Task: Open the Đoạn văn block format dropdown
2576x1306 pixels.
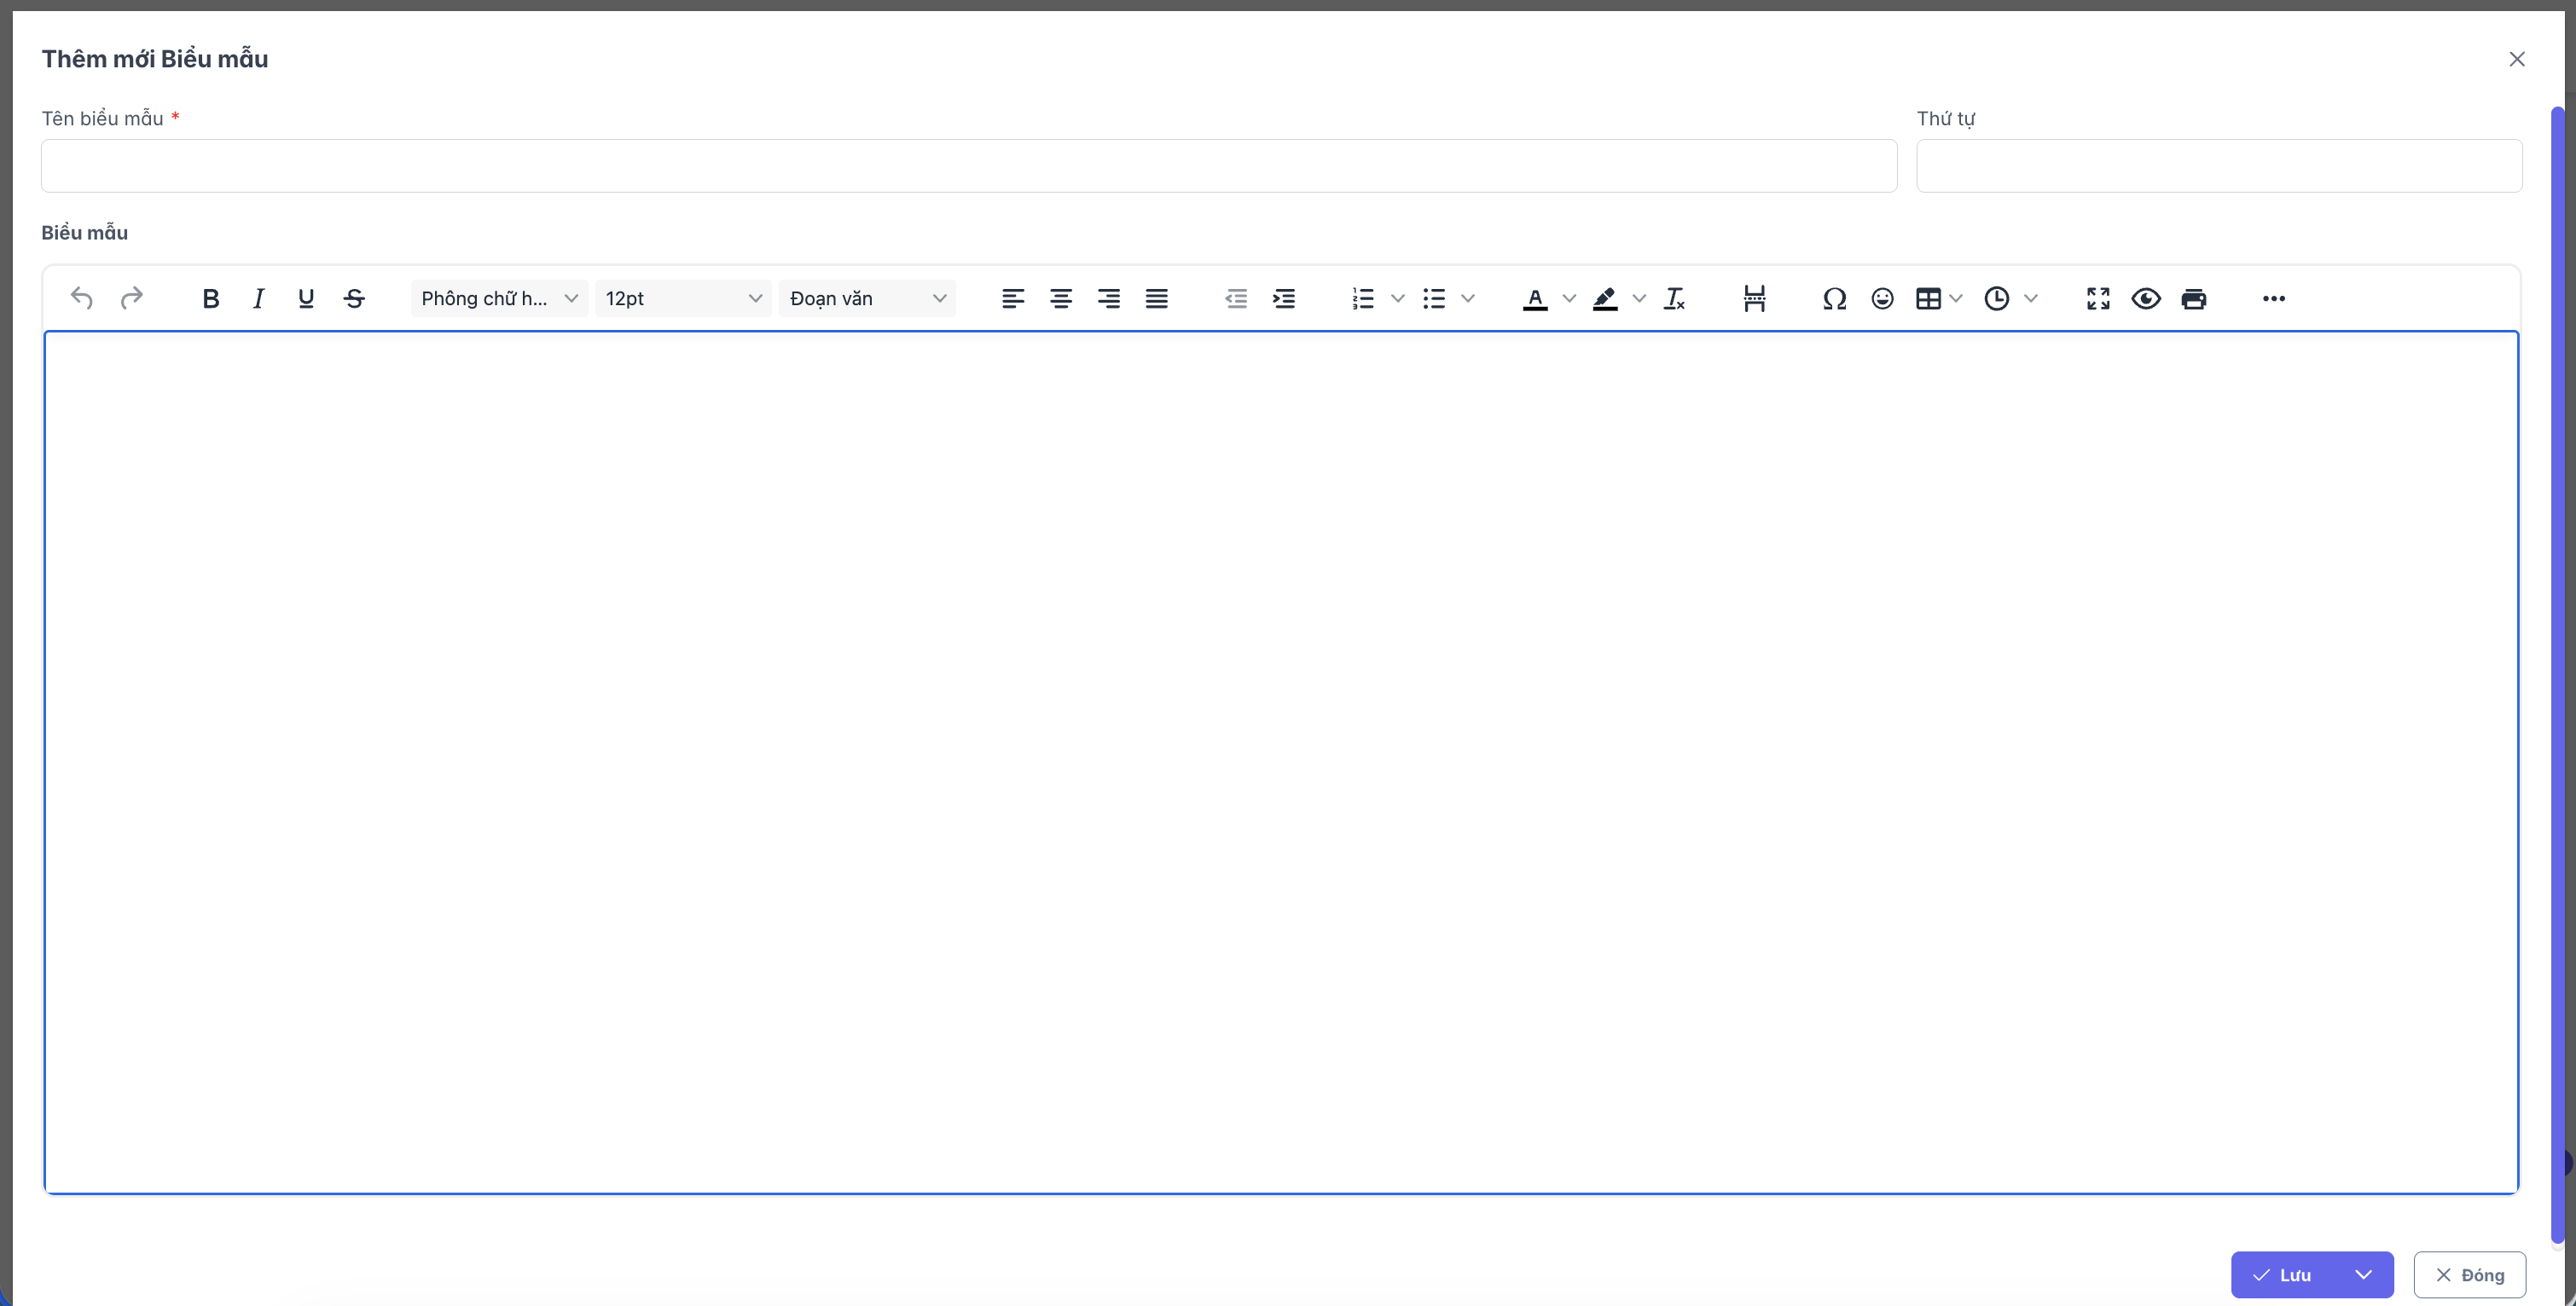Action: [867, 298]
